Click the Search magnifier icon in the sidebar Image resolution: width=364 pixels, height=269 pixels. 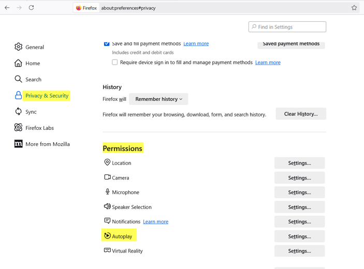[18, 79]
